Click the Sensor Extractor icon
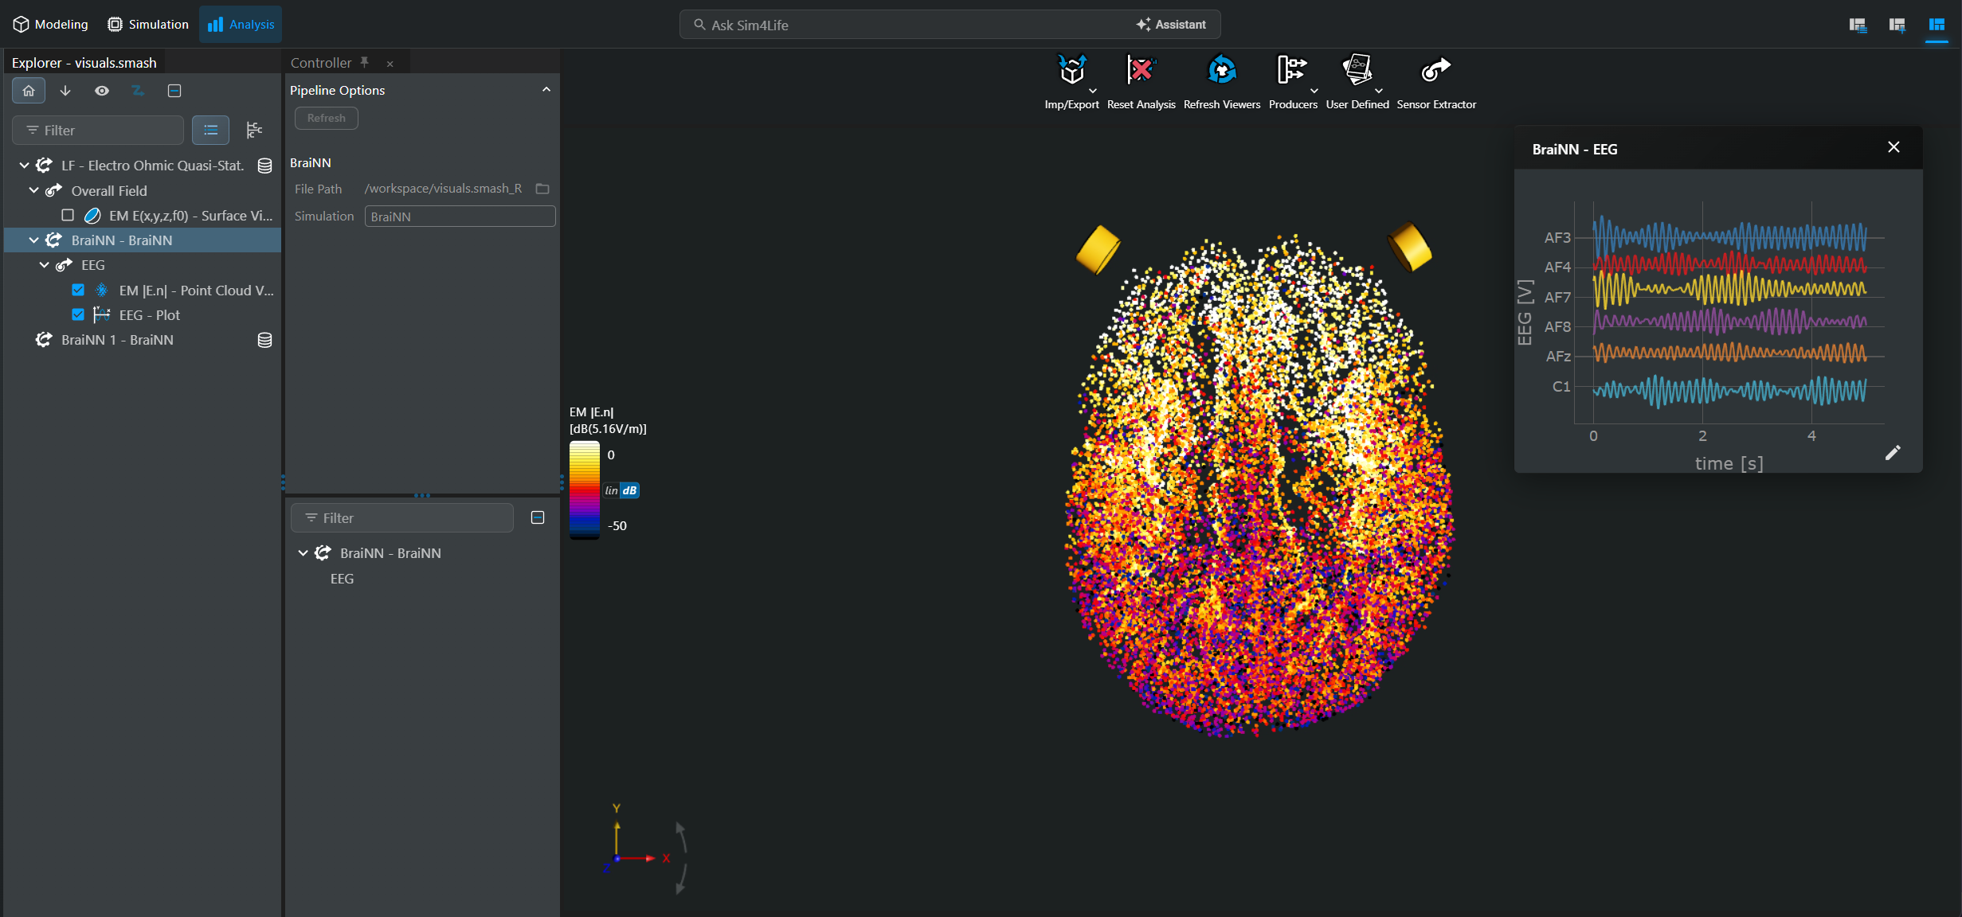 pos(1435,70)
